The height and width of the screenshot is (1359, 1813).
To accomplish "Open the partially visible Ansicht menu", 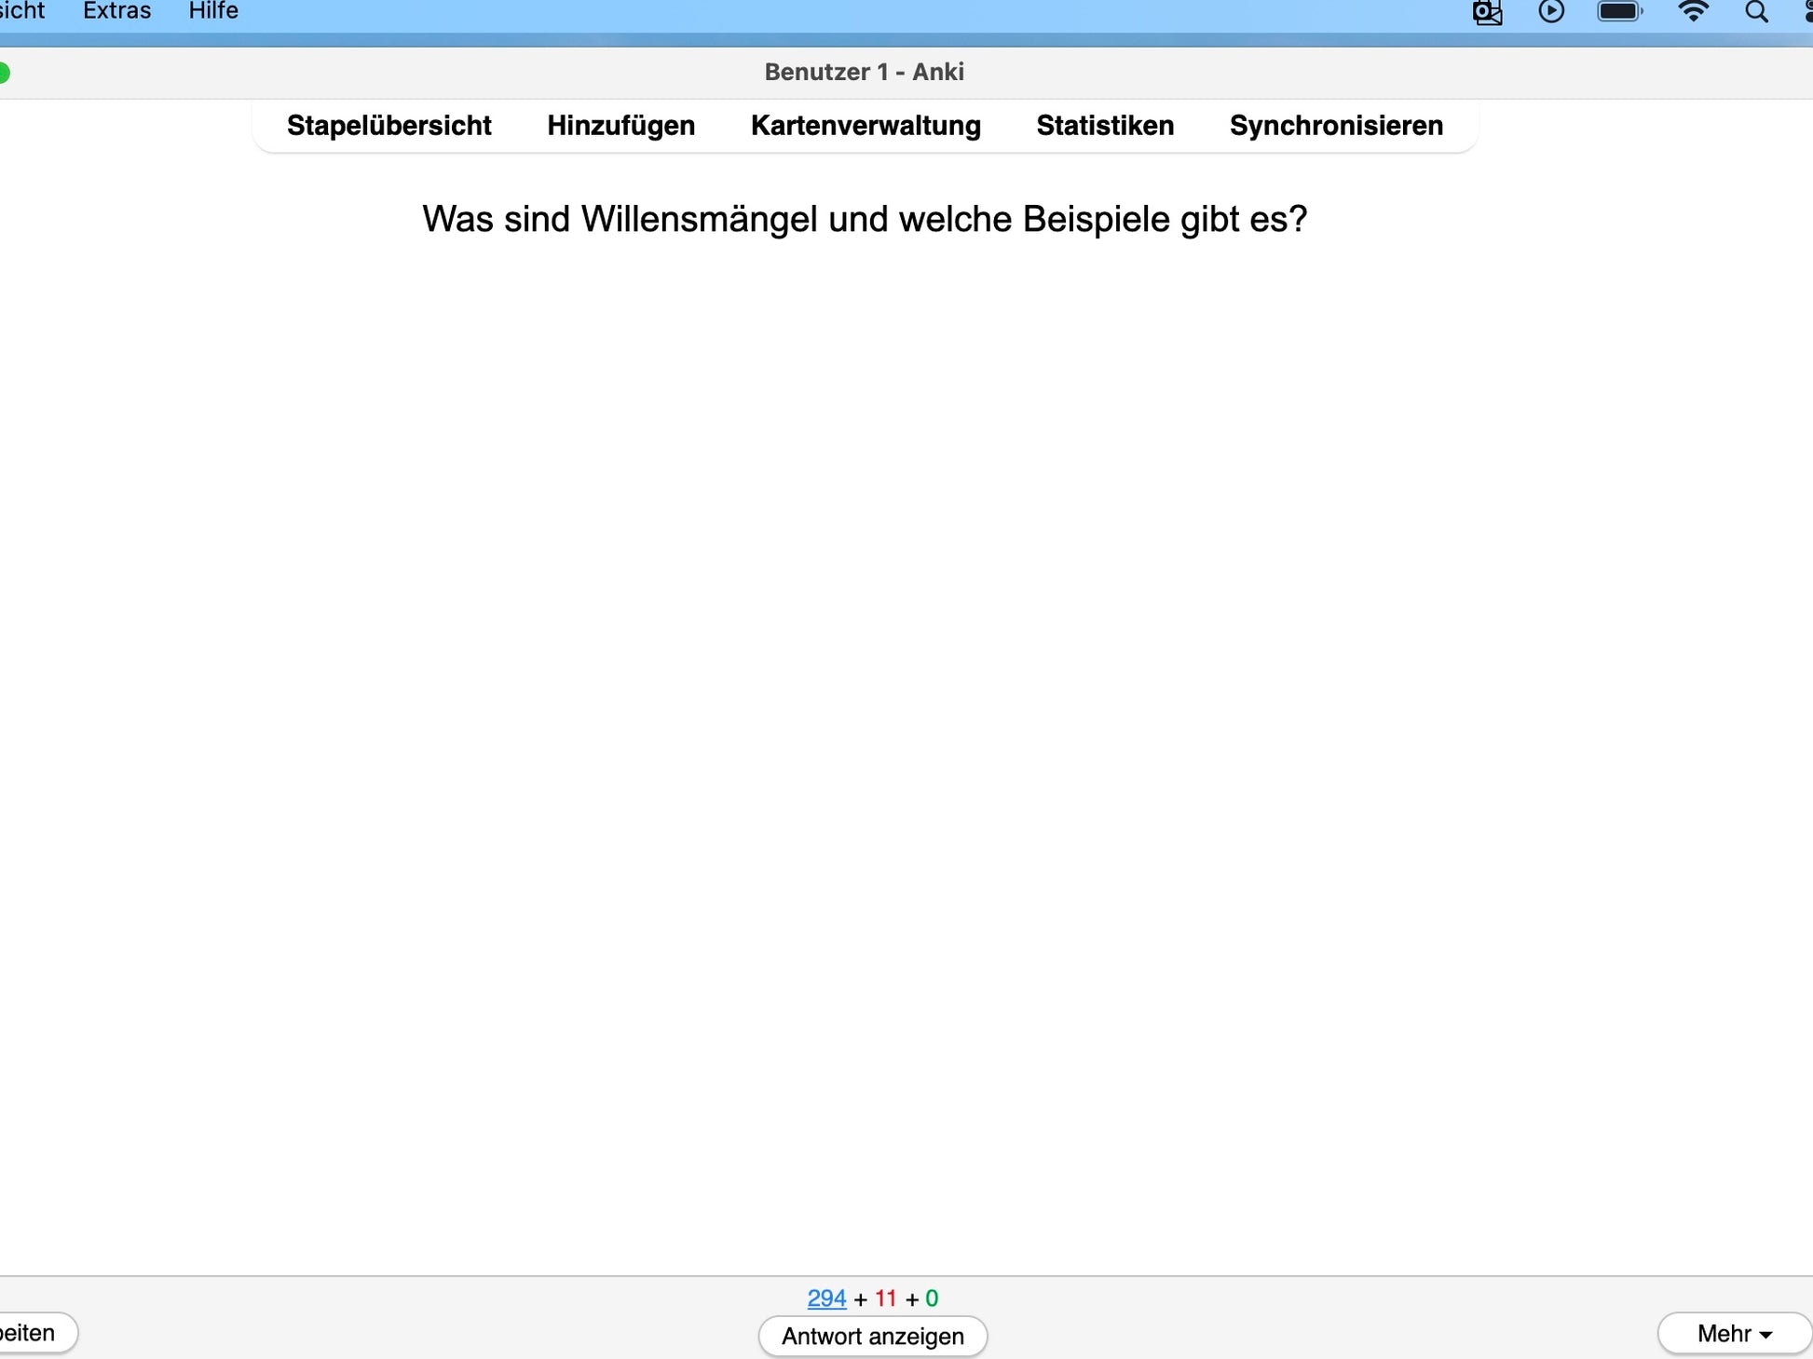I will (x=22, y=11).
